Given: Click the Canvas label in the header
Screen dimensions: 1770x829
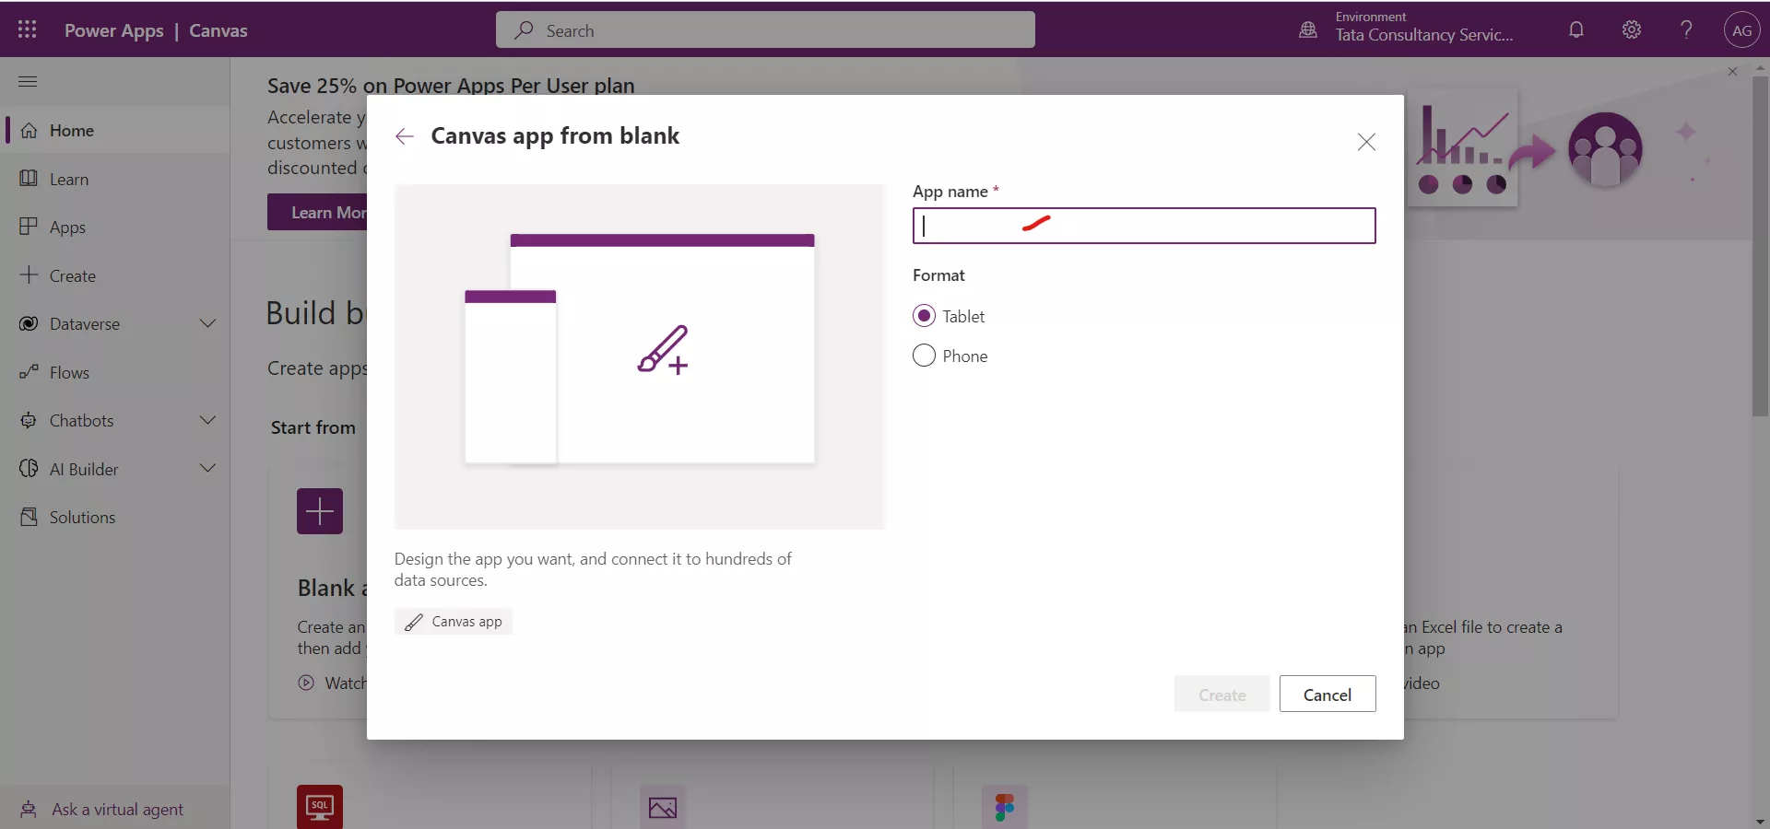Looking at the screenshot, I should click(218, 30).
